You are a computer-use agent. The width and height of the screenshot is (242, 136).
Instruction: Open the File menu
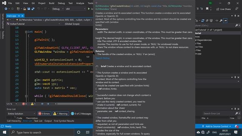coord(10,3)
